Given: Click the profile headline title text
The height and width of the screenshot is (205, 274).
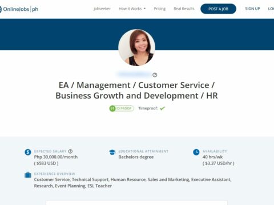Looking at the screenshot, I should tap(136, 91).
